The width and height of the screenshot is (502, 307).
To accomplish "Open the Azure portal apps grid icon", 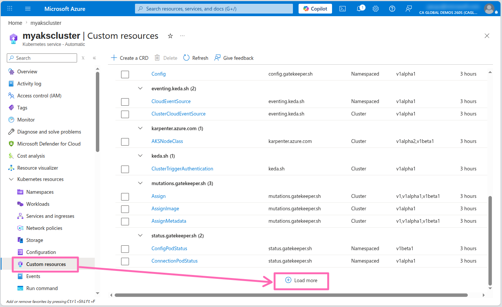I will tap(10, 9).
